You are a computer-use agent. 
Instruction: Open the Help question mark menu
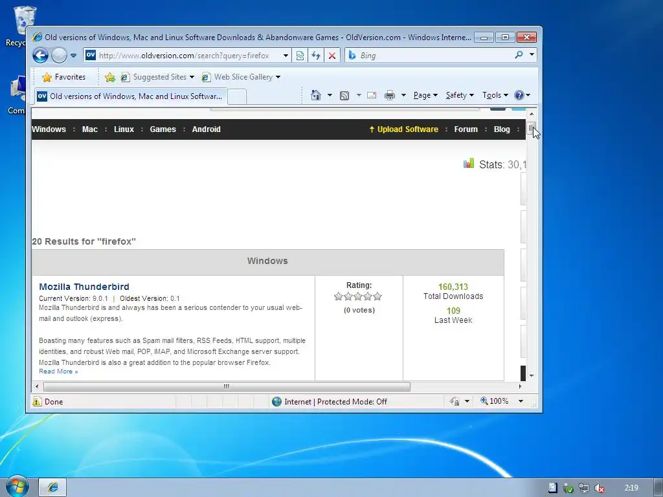click(x=522, y=95)
